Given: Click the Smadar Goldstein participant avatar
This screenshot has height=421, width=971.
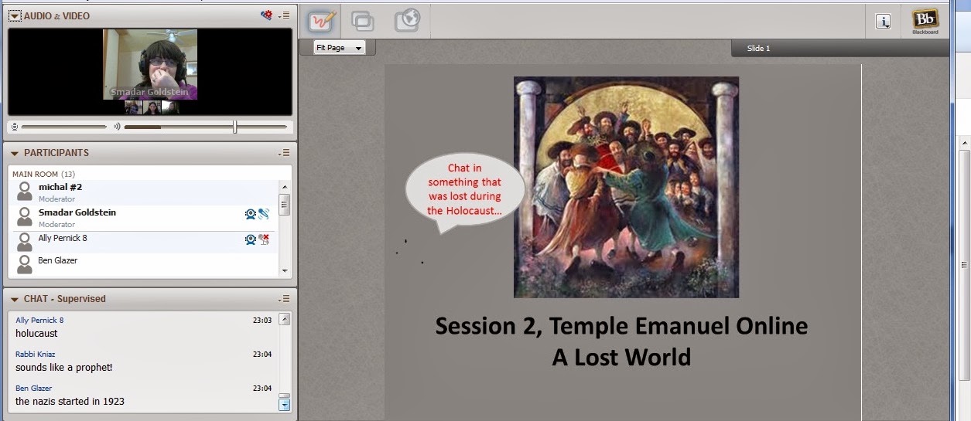Looking at the screenshot, I should pos(25,216).
